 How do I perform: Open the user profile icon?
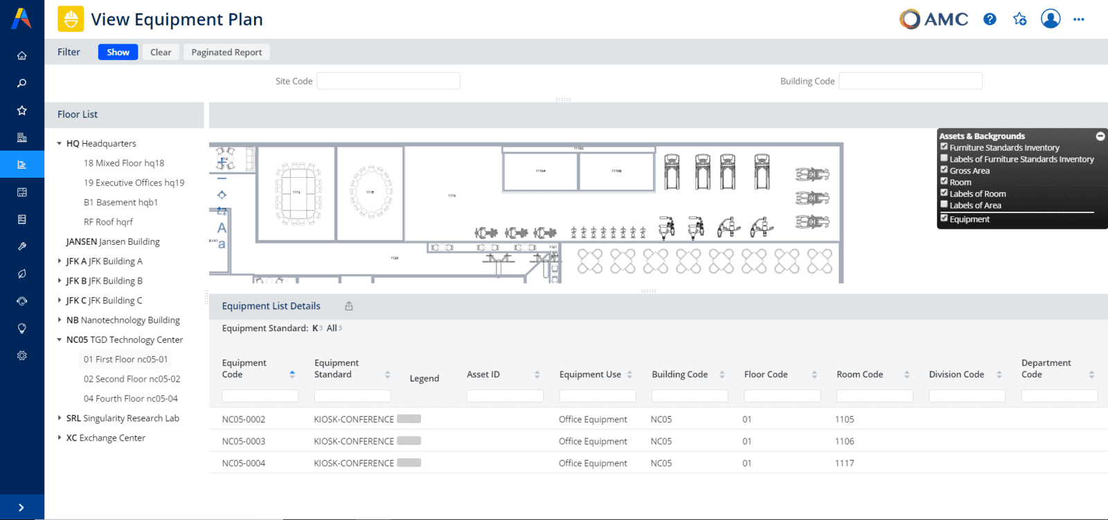click(1050, 19)
